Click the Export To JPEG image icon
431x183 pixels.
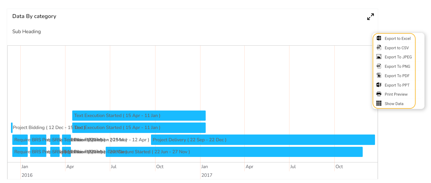tap(379, 57)
